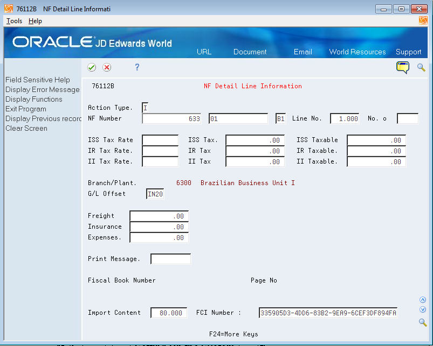Screen dimensions: 433x346
Task: Maximize the 76112B window
Action: click(401, 9)
